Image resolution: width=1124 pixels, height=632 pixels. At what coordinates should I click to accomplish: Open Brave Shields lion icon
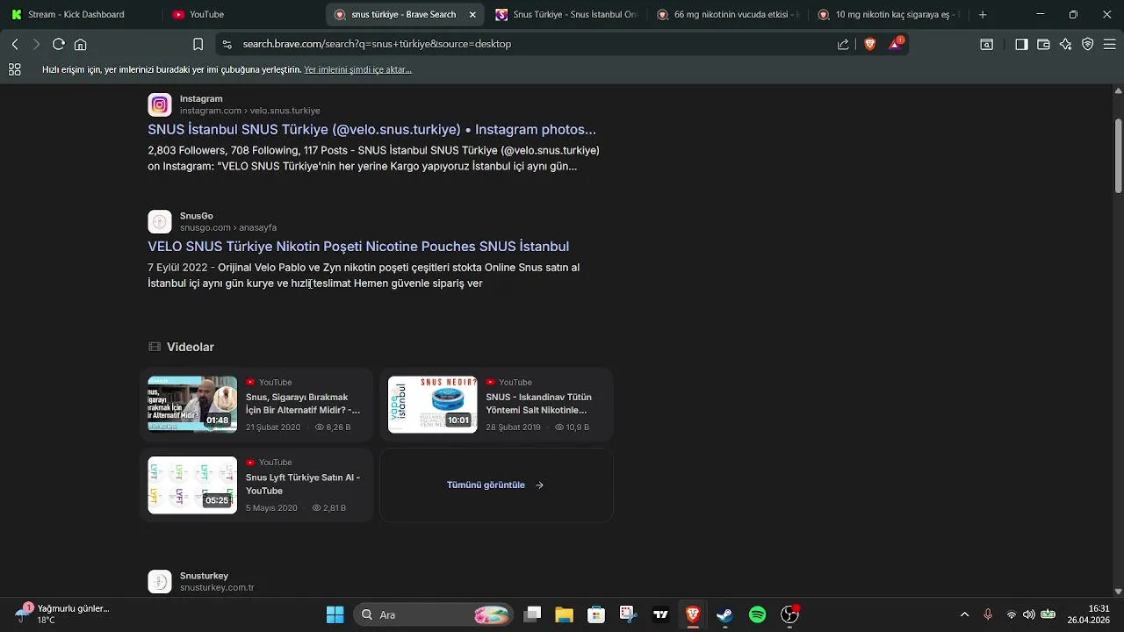click(x=870, y=44)
